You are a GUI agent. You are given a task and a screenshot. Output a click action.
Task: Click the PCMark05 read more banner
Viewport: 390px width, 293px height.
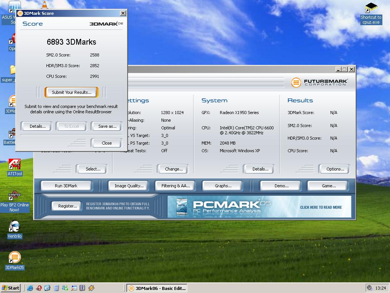point(259,206)
